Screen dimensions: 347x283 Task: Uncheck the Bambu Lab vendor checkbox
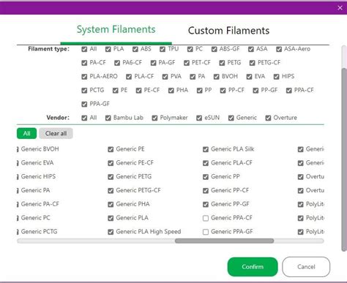[x=108, y=118]
